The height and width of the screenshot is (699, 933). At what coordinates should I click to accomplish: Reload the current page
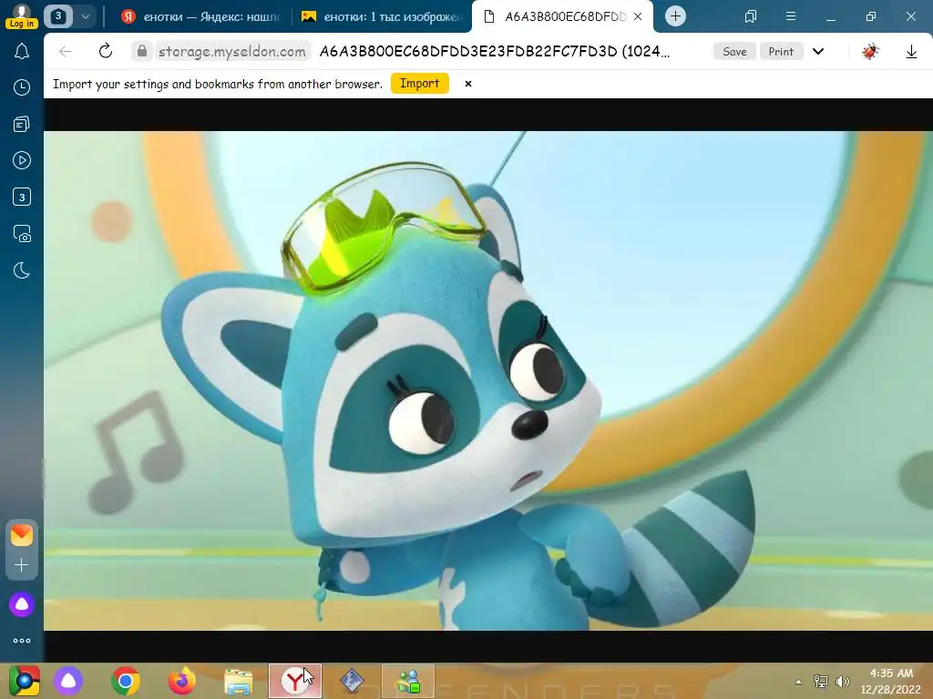(x=106, y=51)
